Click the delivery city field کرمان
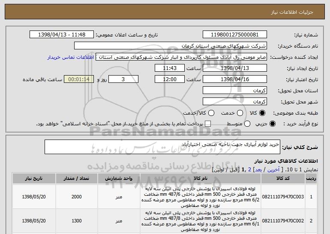The height and width of the screenshot is (234, 330). tap(235, 102)
